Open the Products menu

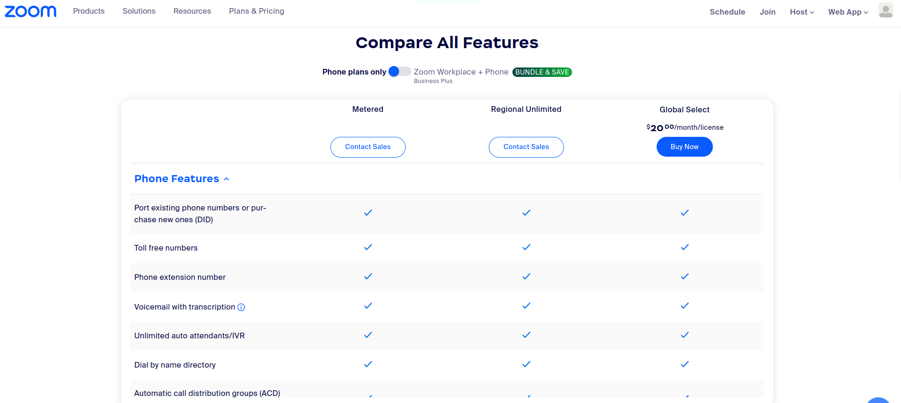[x=89, y=11]
